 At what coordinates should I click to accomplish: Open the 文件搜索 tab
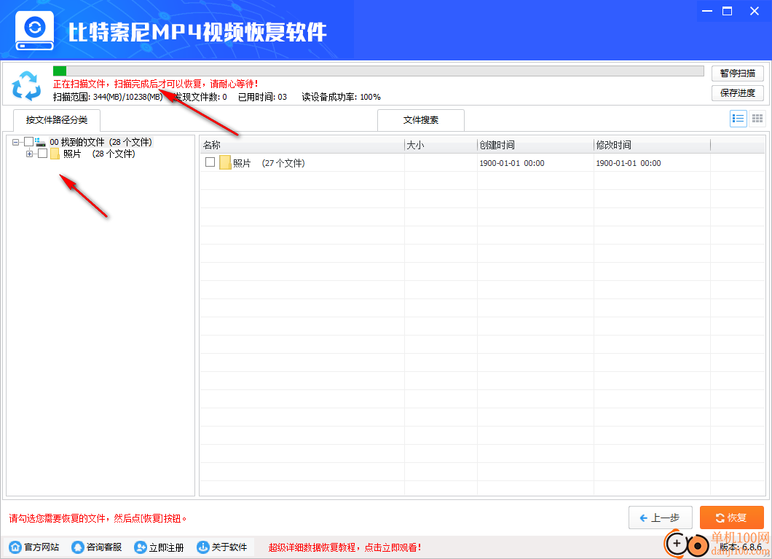421,120
